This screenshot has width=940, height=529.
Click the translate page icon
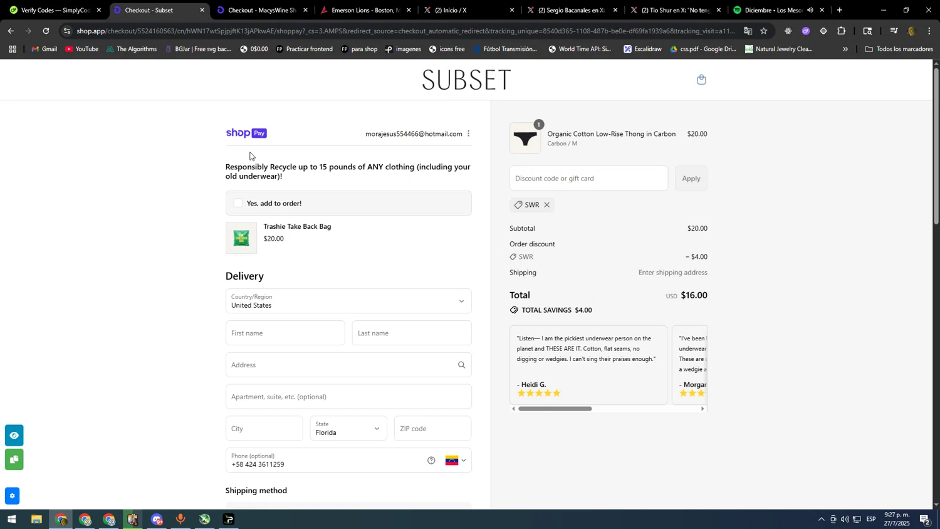[747, 31]
